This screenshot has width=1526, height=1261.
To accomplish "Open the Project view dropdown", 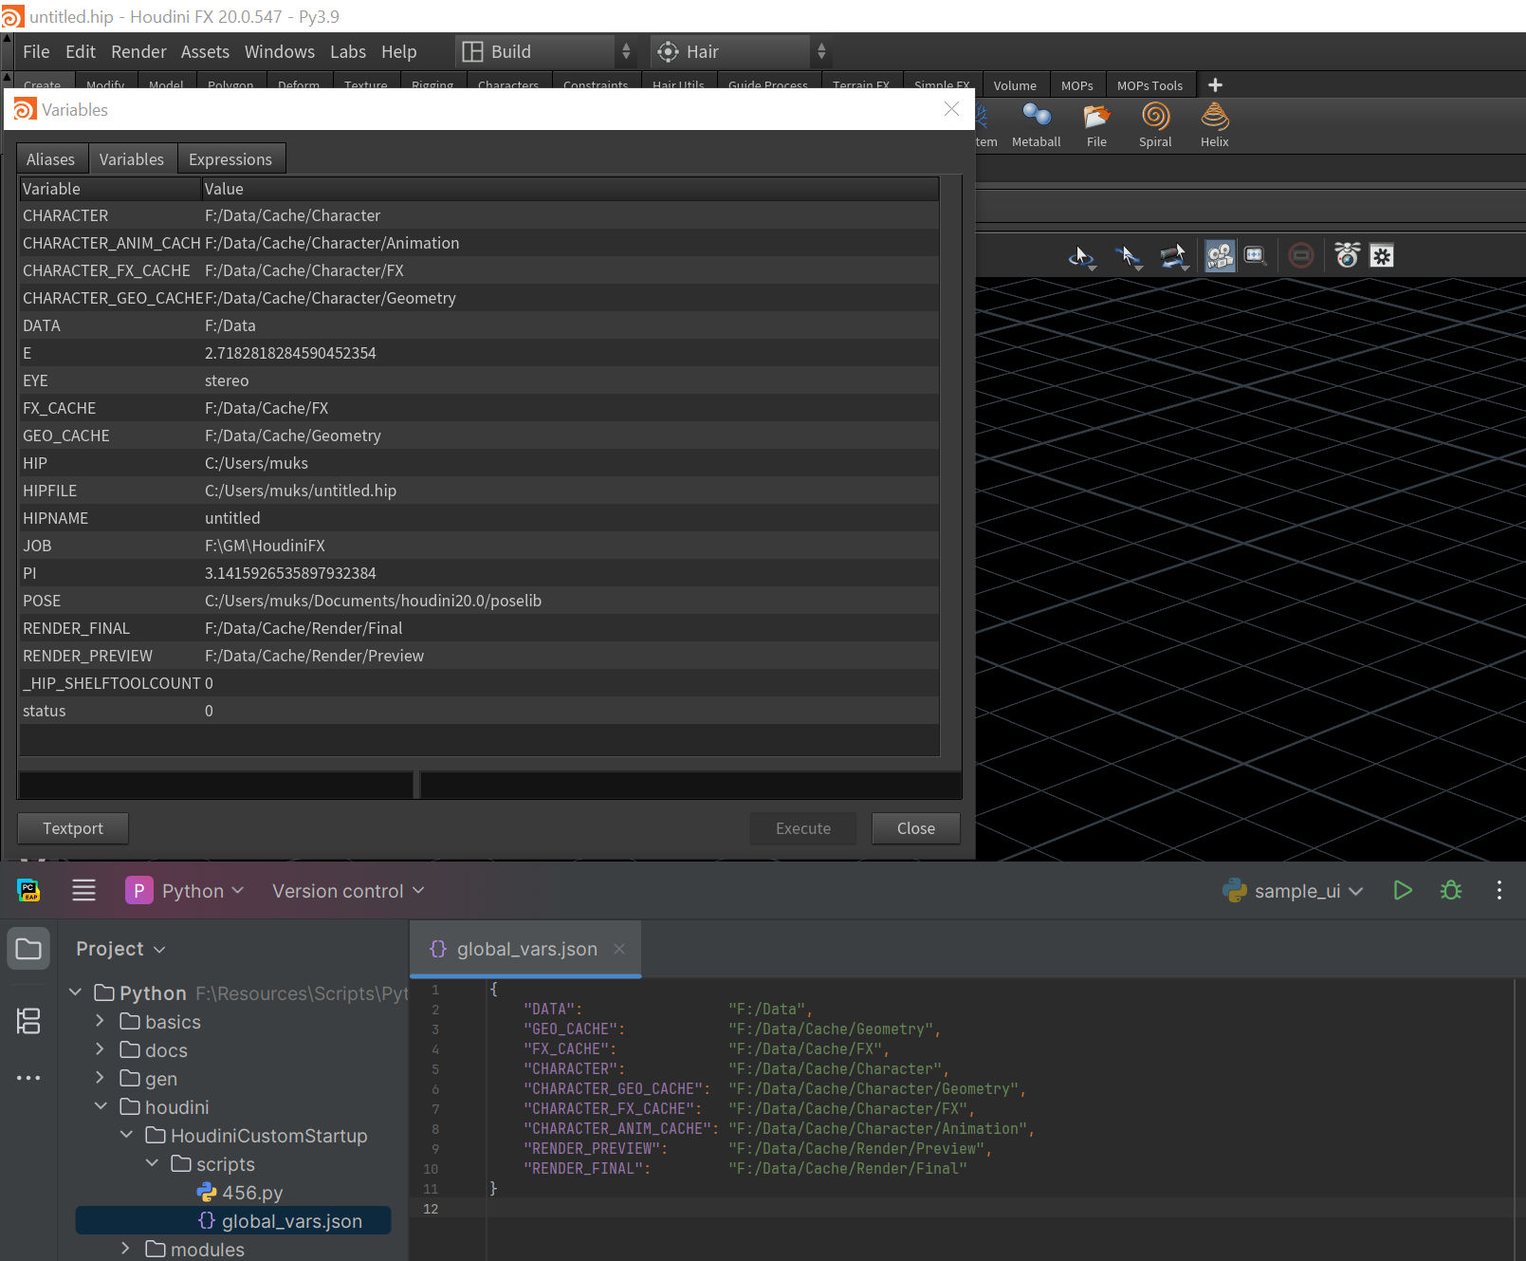I will [x=120, y=949].
